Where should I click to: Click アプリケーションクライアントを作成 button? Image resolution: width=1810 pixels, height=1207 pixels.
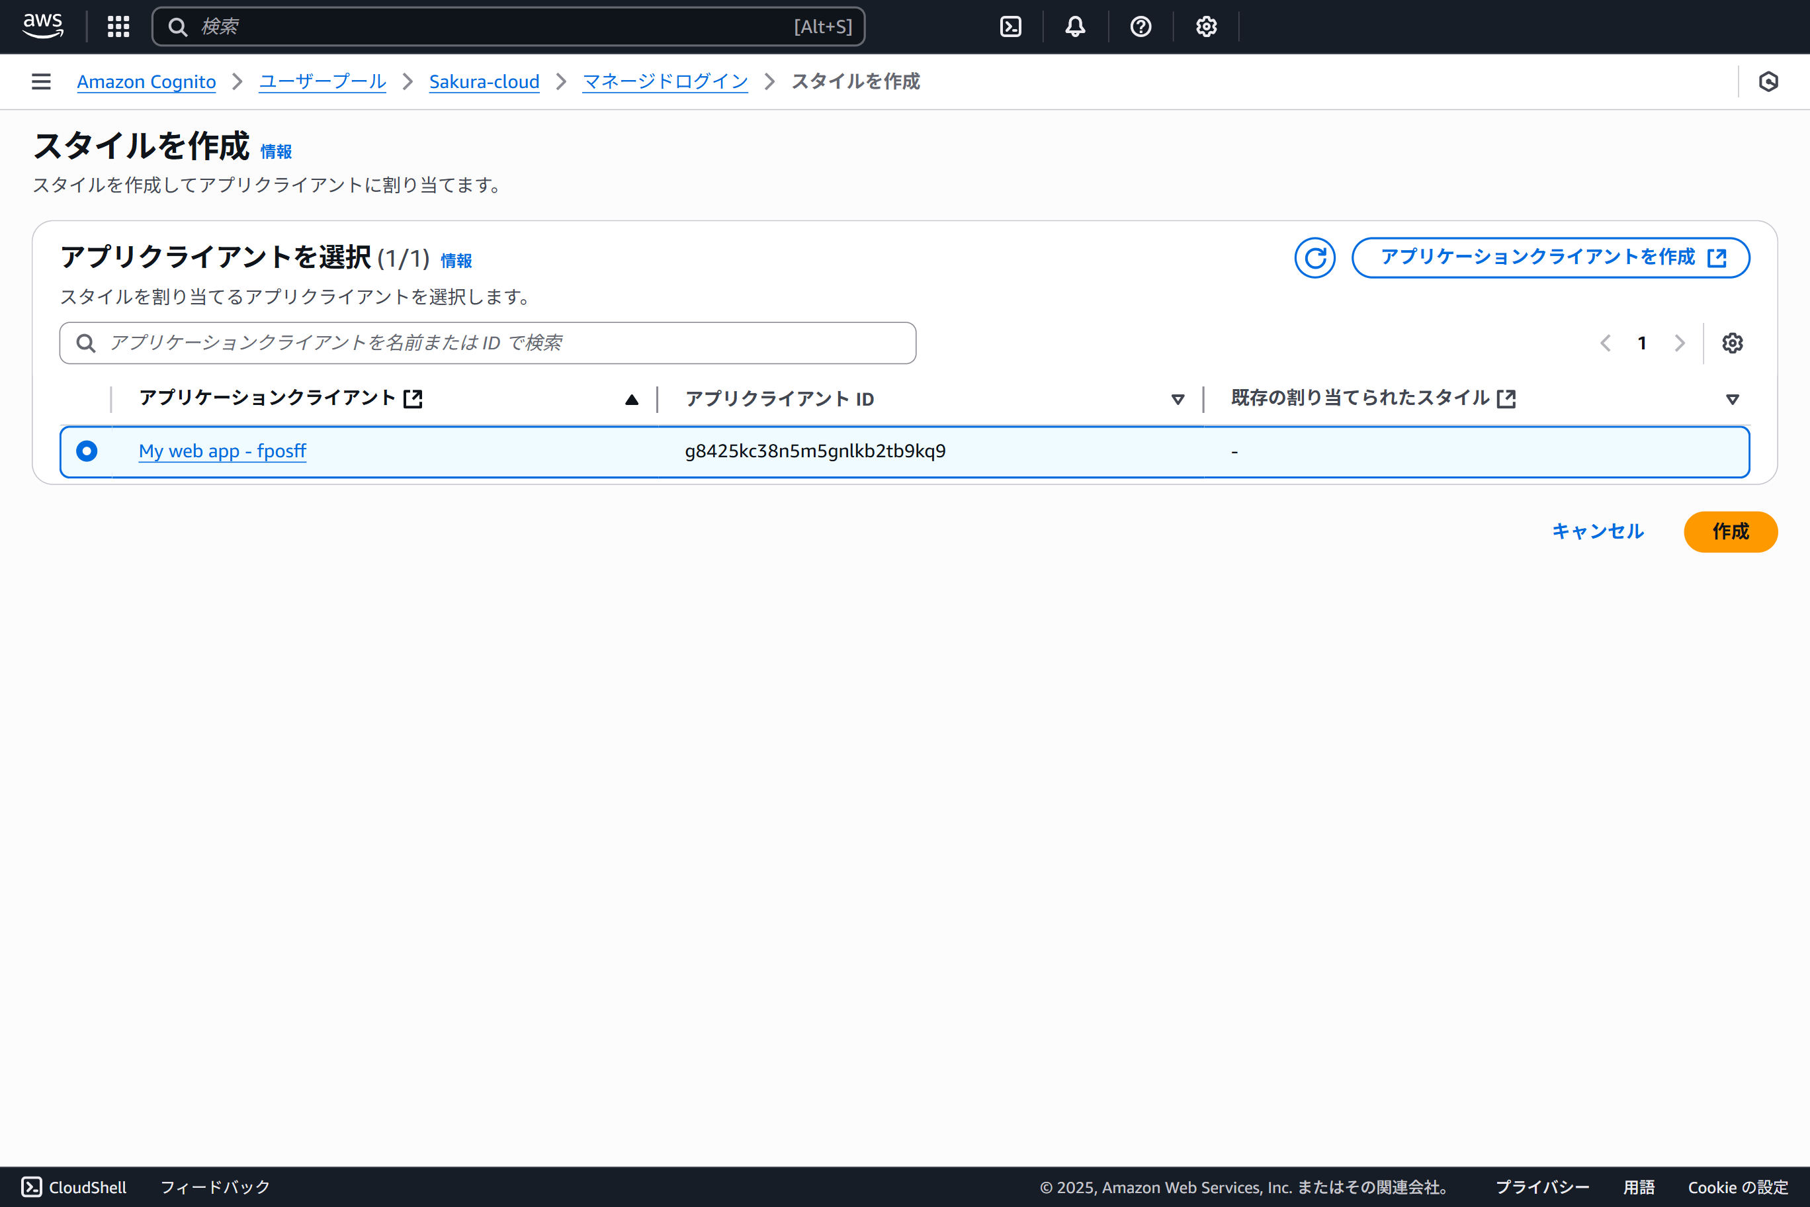(1551, 258)
